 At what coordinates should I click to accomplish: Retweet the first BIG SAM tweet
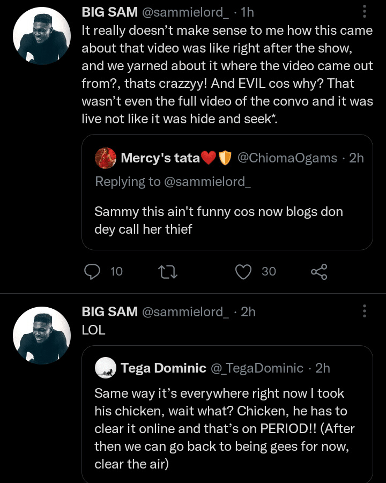coord(169,272)
